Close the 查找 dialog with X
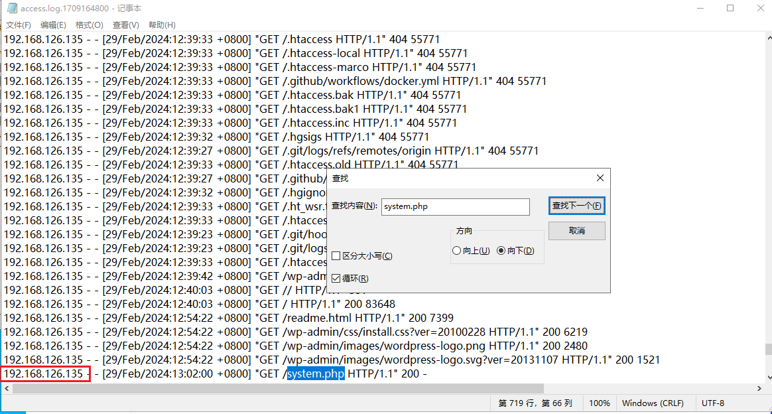The height and width of the screenshot is (414, 772). 600,178
